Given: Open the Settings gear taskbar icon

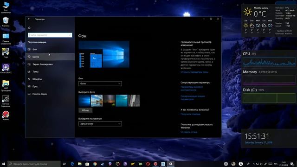Looking at the screenshot, I should (x=171, y=164).
